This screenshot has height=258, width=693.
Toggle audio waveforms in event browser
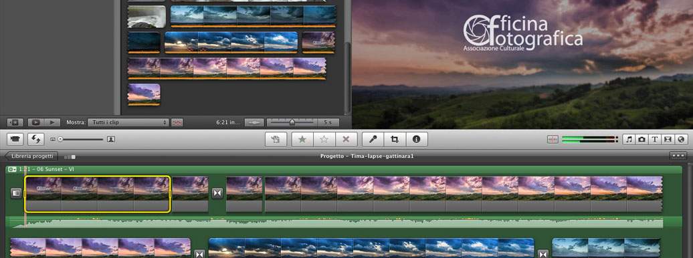point(255,122)
